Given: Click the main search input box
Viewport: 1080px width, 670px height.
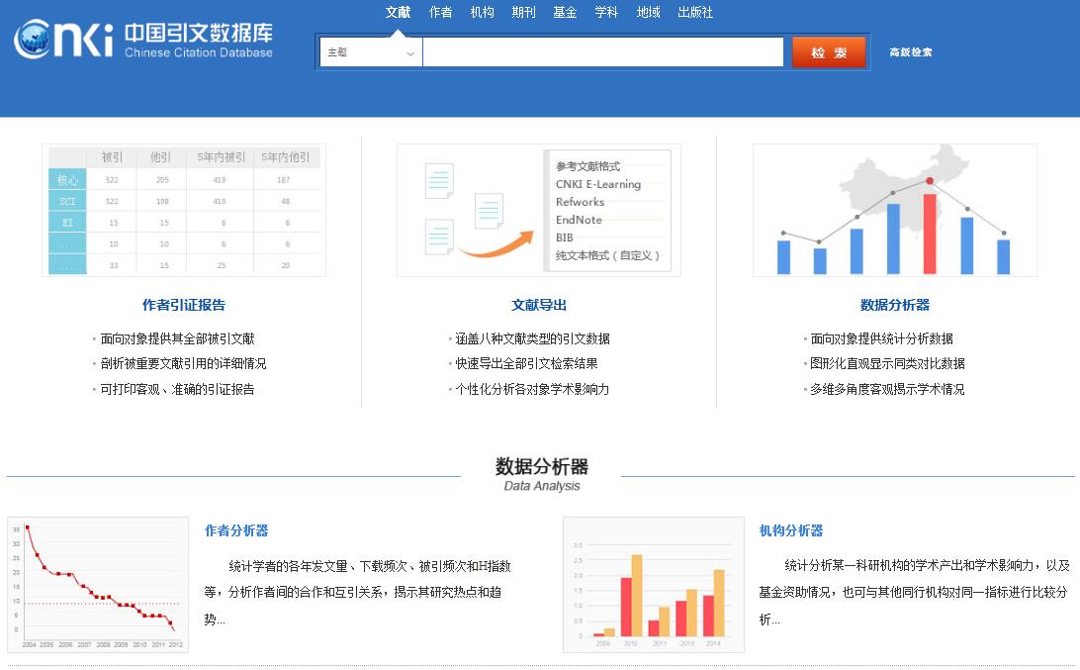Looking at the screenshot, I should coord(602,52).
